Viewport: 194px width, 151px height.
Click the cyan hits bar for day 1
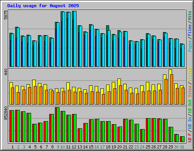[13, 50]
